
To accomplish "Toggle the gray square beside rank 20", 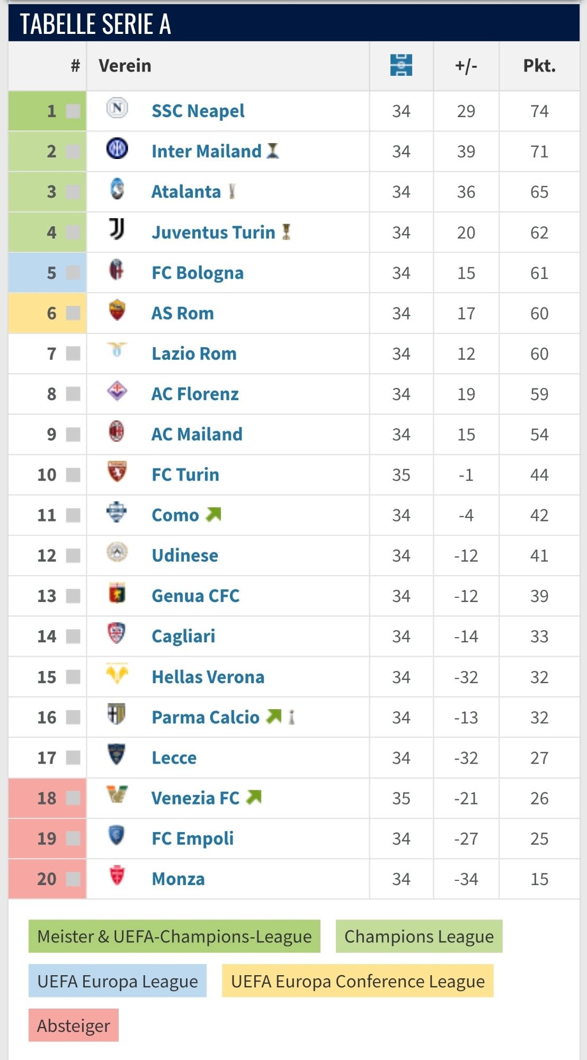I will point(73,879).
